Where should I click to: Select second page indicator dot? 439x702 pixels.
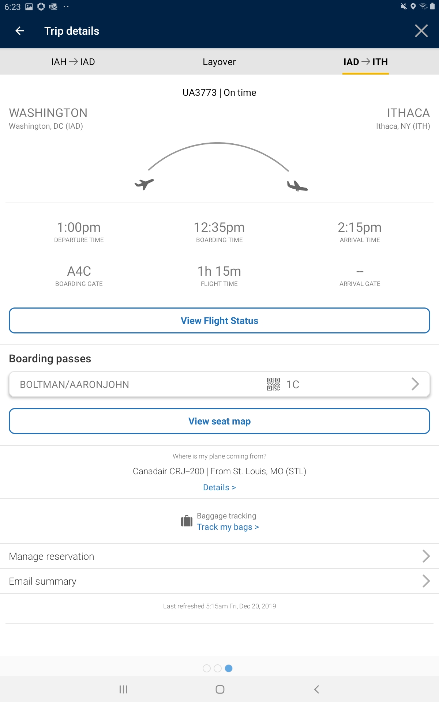point(218,668)
